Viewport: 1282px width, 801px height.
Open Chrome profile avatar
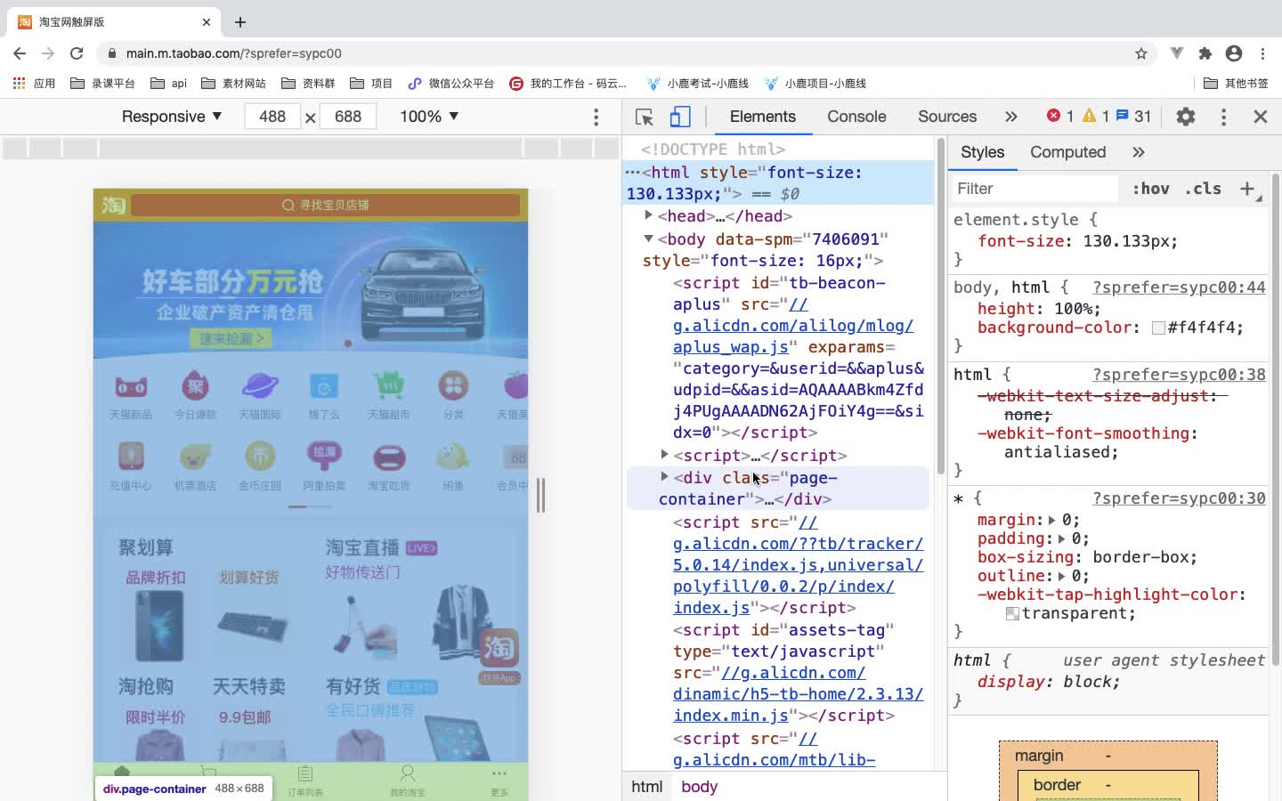tap(1234, 53)
